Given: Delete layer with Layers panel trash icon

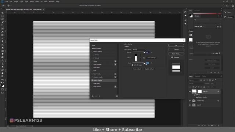Looking at the screenshot, I should tap(218, 125).
